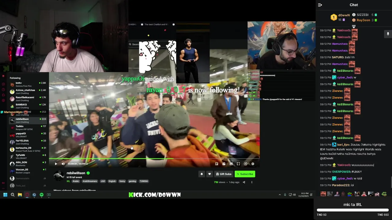This screenshot has height=220, width=392.
Task: Open Ray3een's entry in the gift leaderboard
Action: [364, 20]
